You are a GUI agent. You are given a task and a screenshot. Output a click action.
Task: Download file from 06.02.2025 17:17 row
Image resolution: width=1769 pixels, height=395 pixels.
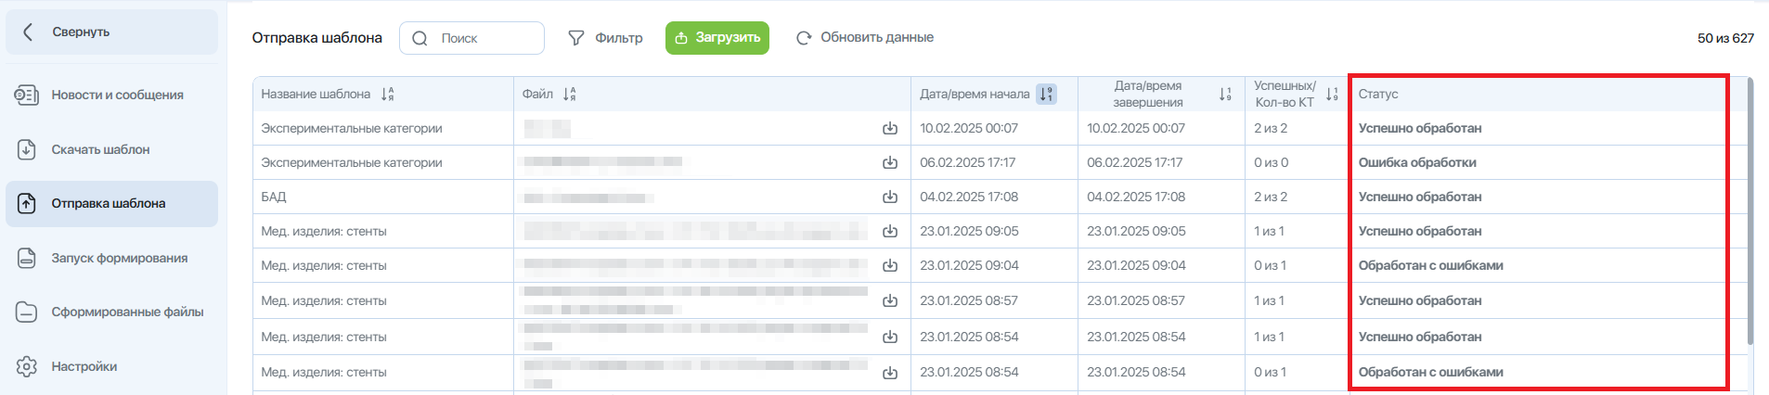(x=890, y=162)
